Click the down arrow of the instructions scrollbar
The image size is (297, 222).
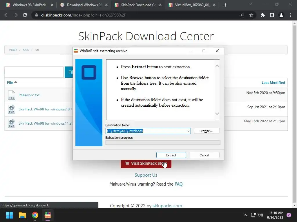tap(217, 114)
